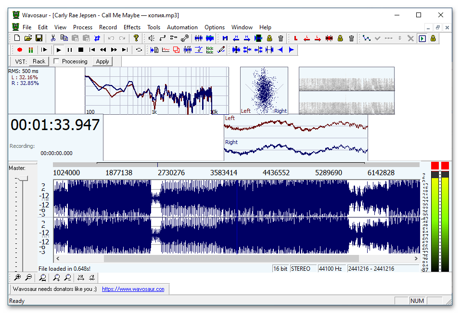Open the Edit menu
460x313 pixels.
pyautogui.click(x=42, y=27)
